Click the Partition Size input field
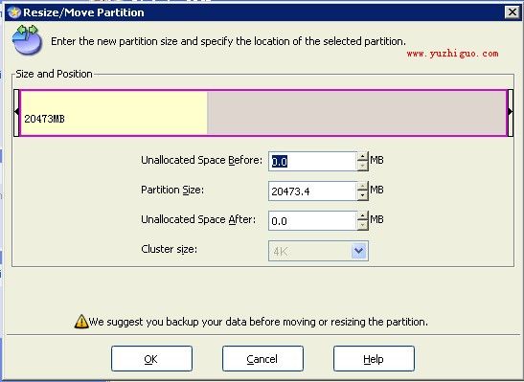This screenshot has height=382, width=524. tap(313, 191)
